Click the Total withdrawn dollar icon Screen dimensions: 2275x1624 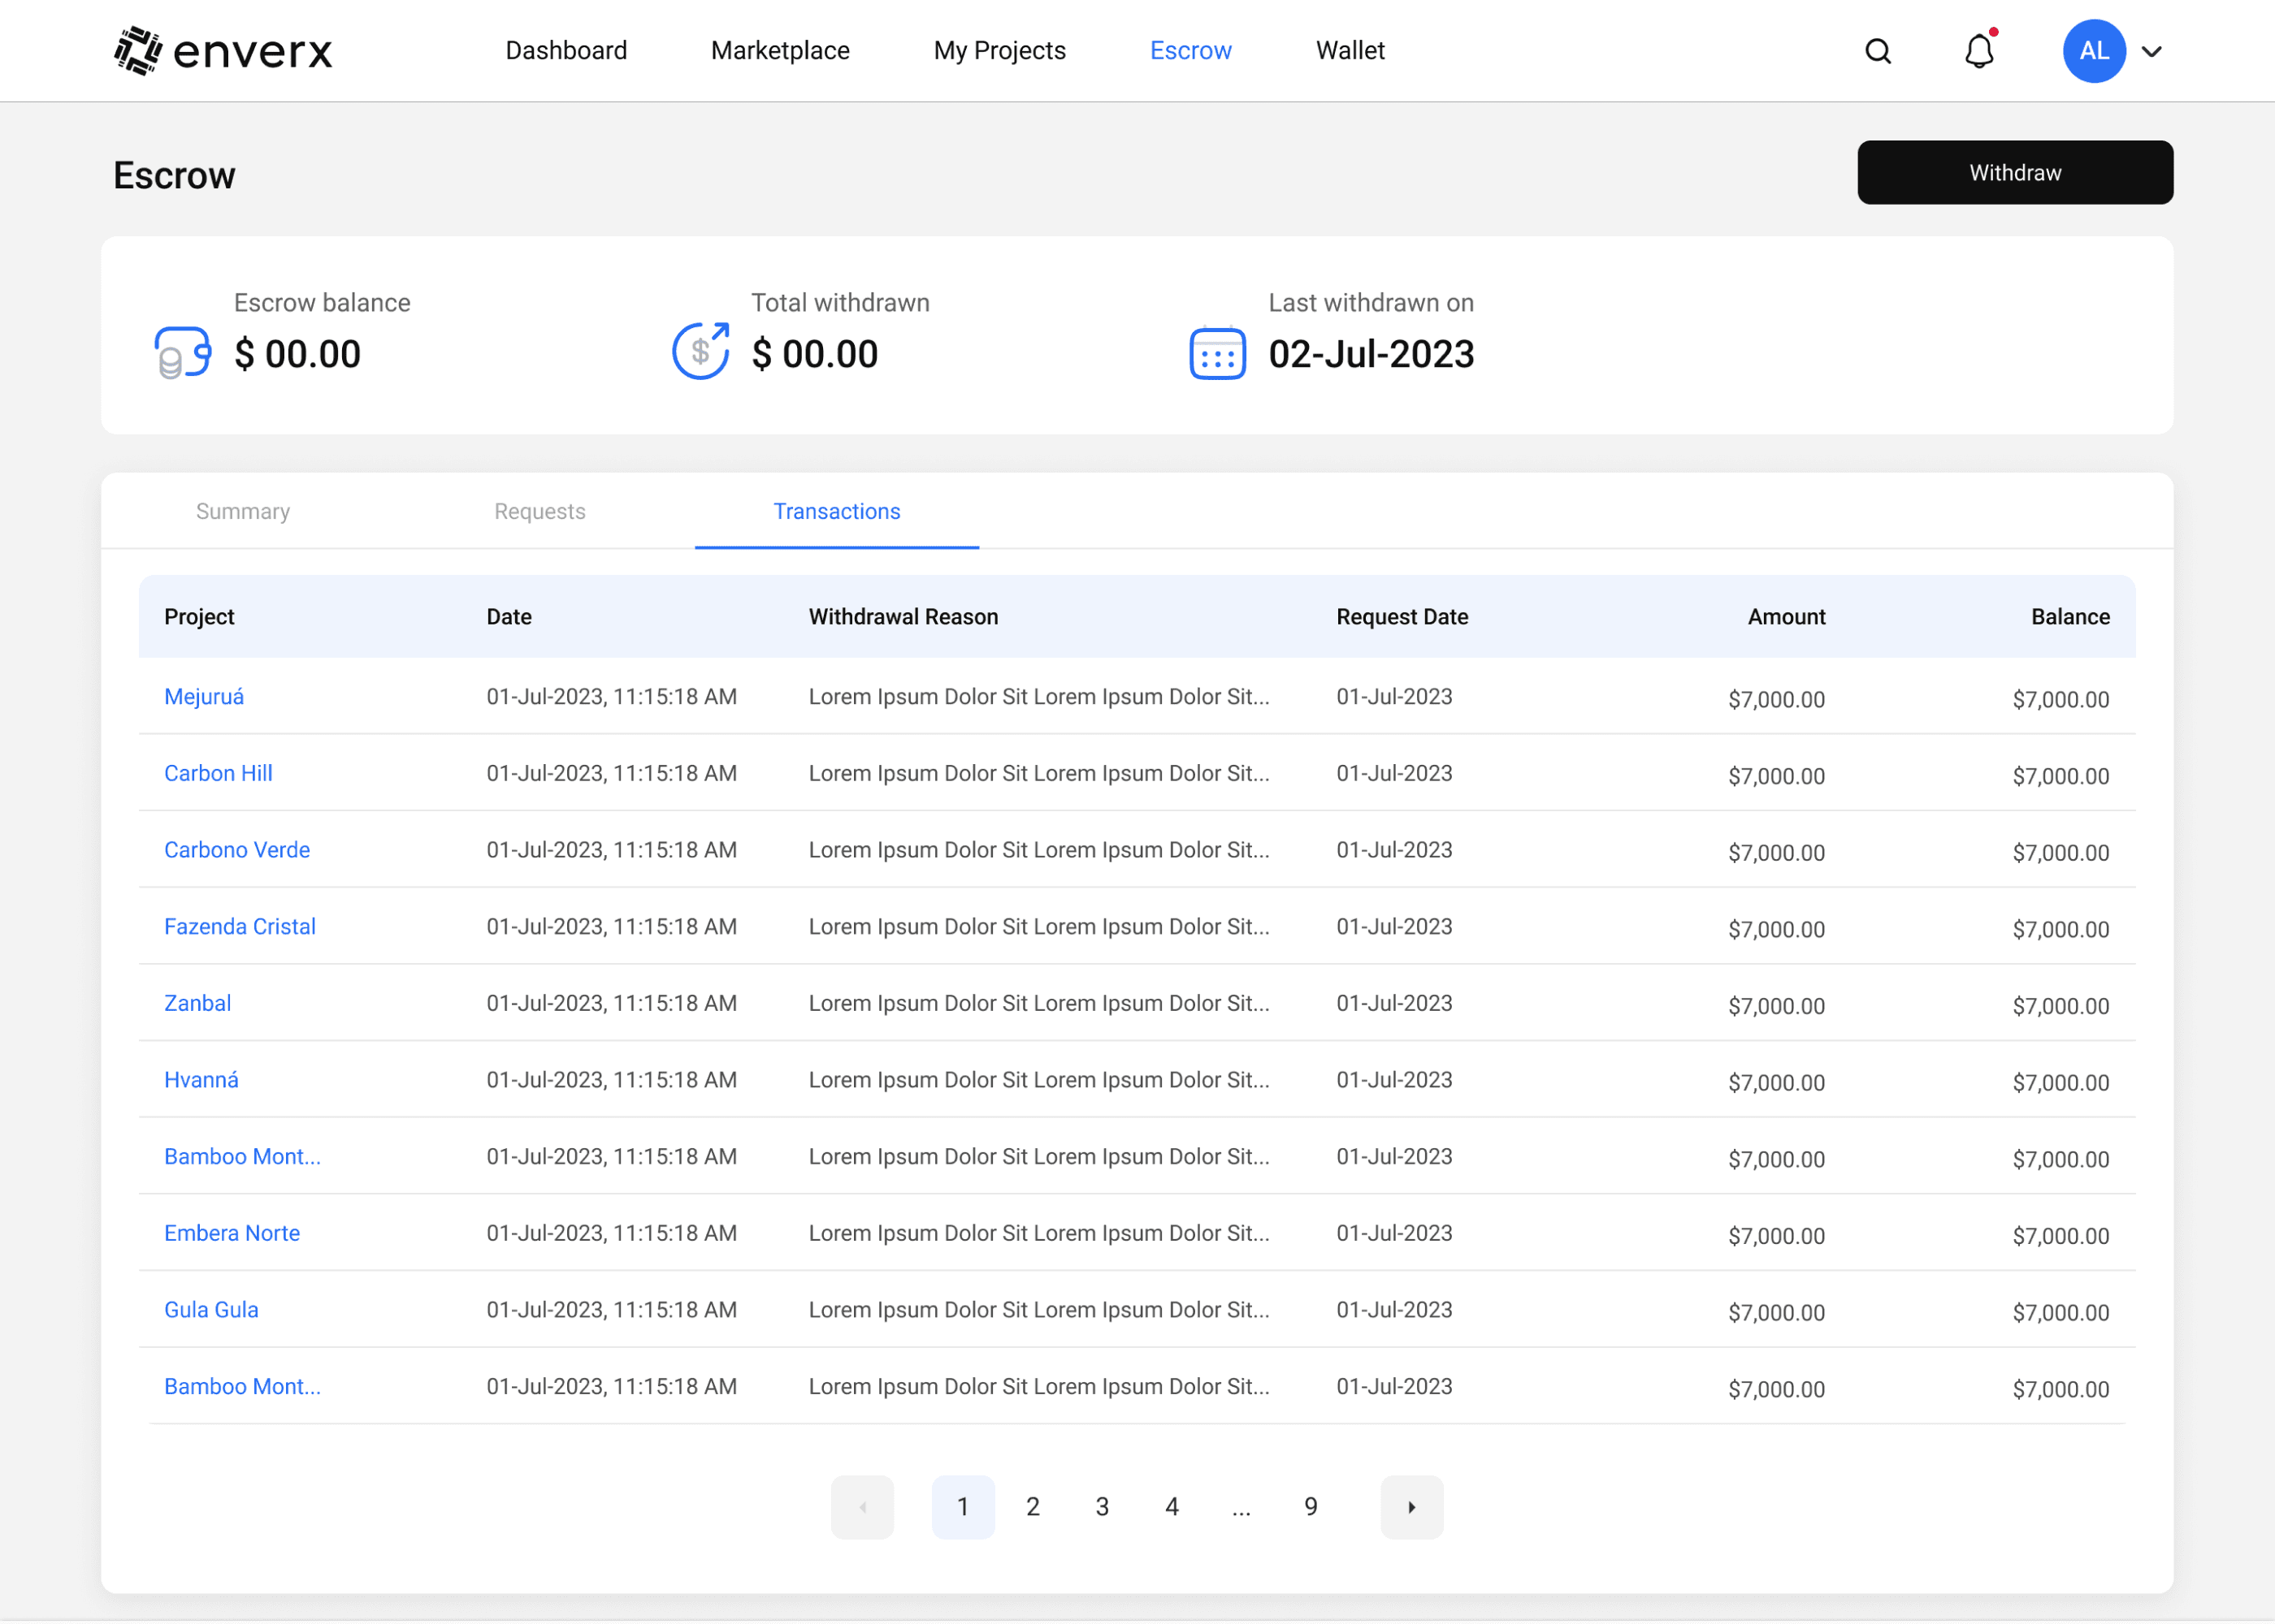coord(700,351)
